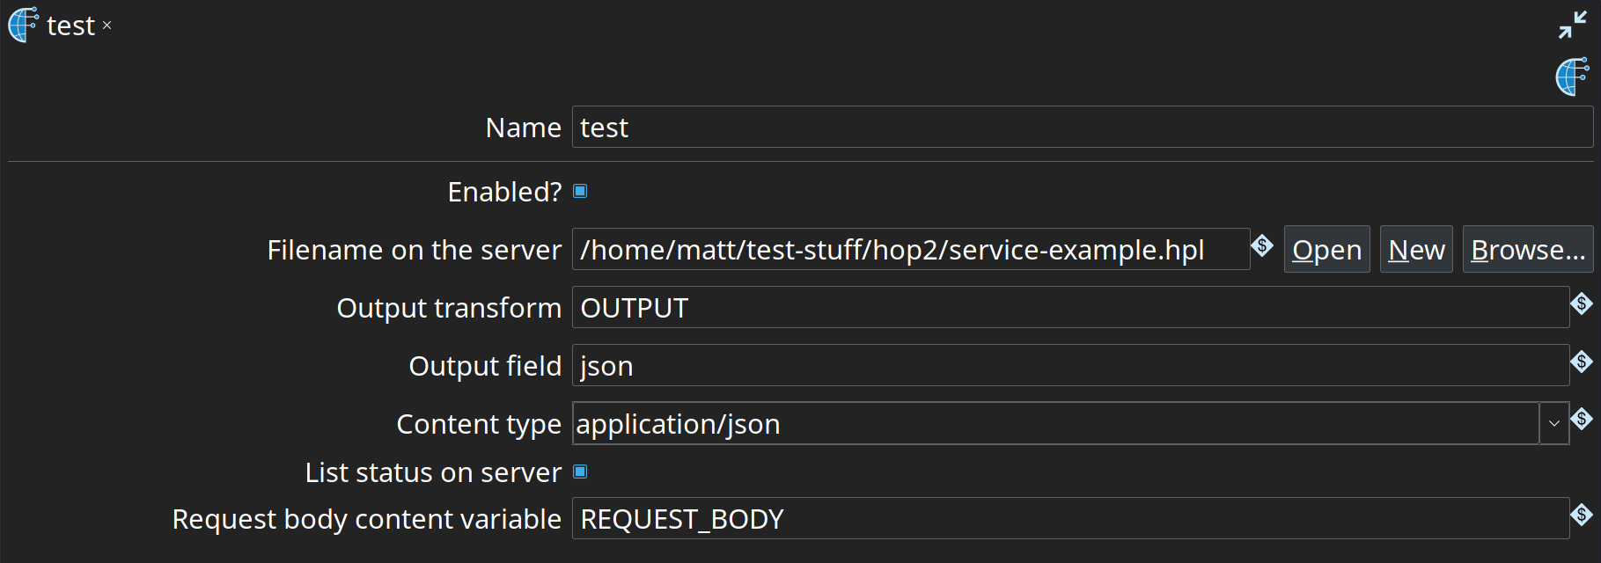The width and height of the screenshot is (1601, 563).
Task: Click into the Name input field
Action: click(1081, 128)
